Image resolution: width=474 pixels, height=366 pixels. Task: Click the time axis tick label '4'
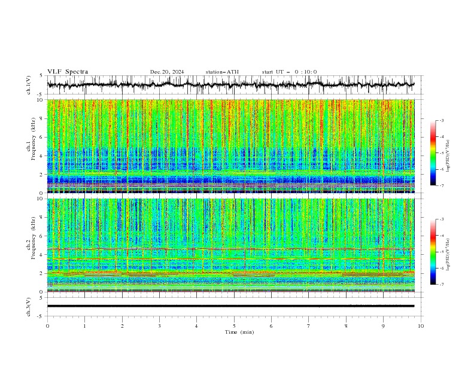197,326
